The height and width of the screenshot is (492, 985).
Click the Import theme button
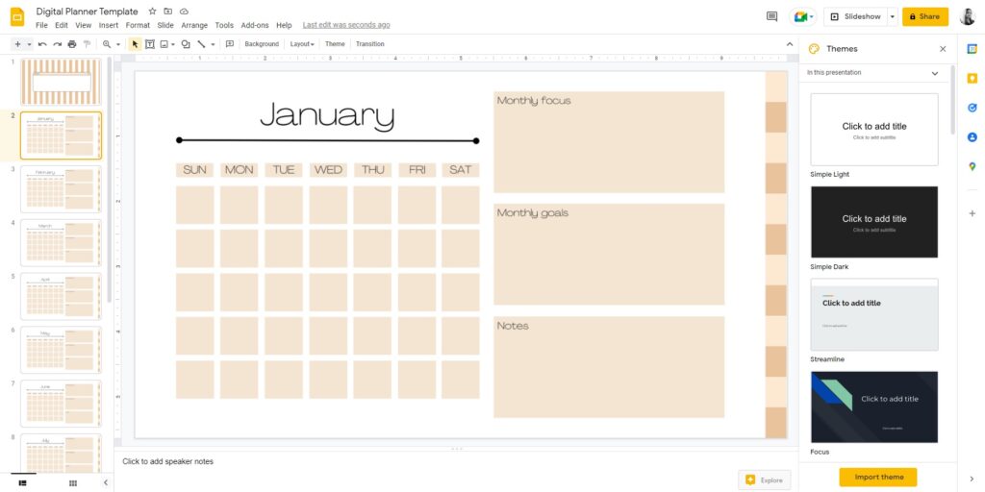click(877, 477)
